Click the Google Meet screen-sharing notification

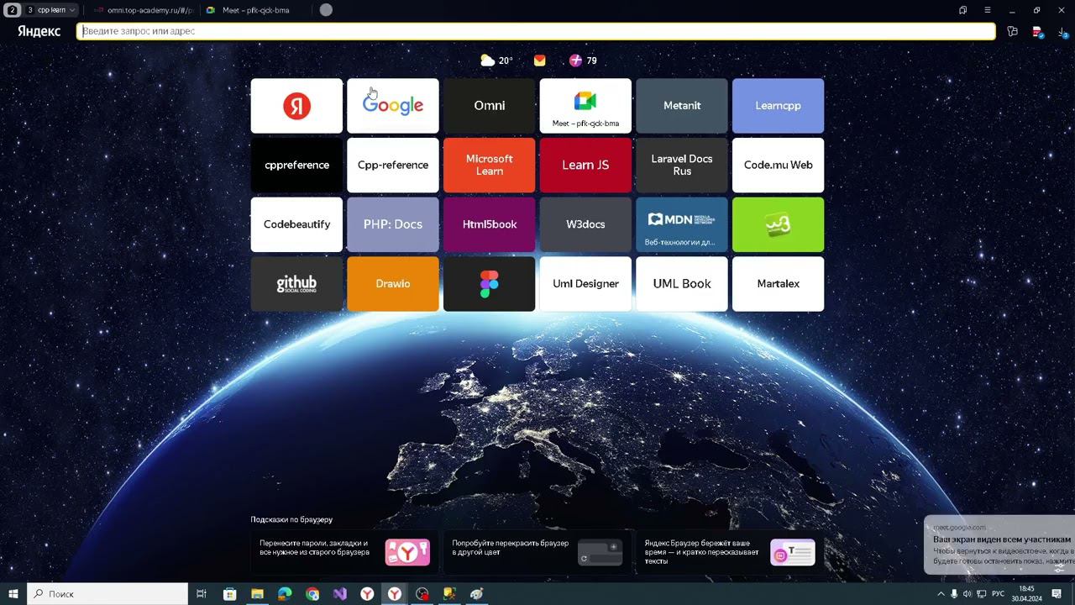(999, 545)
